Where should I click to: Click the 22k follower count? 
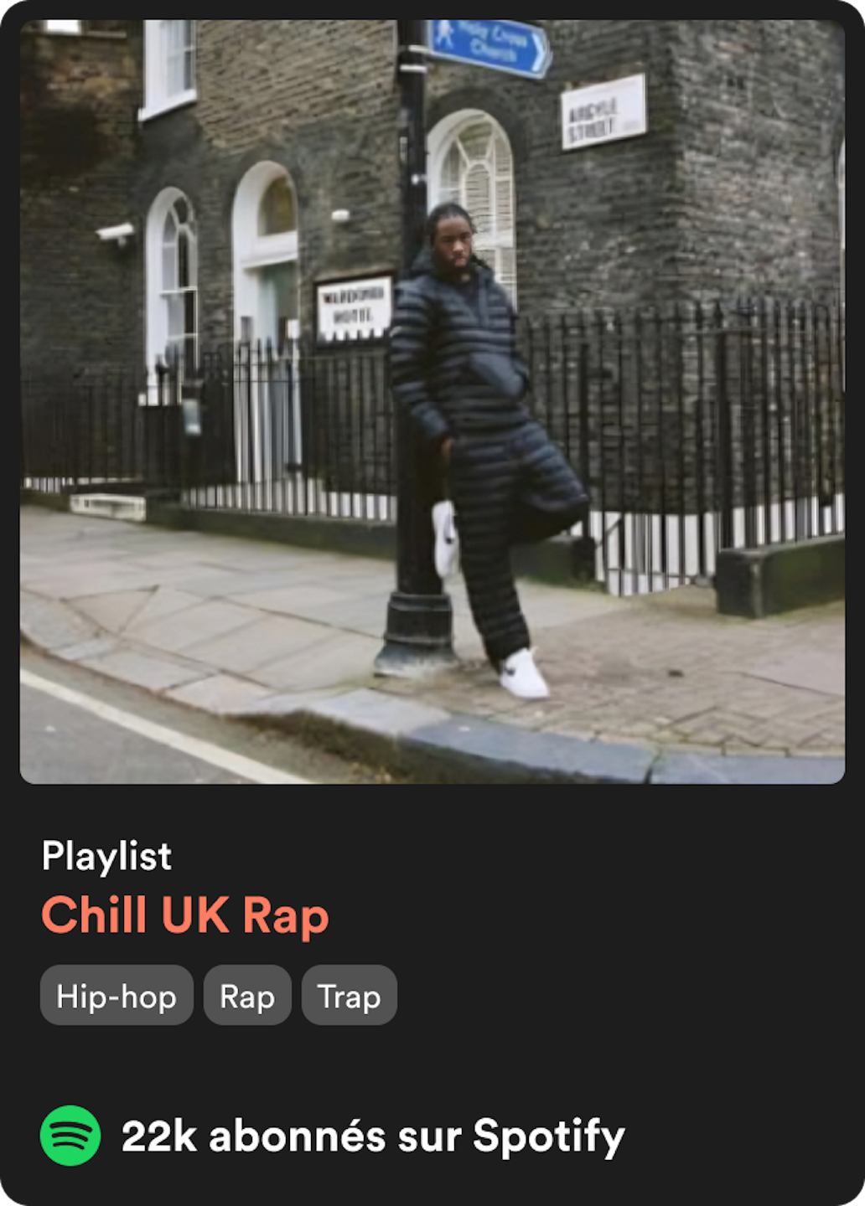pos(159,1136)
